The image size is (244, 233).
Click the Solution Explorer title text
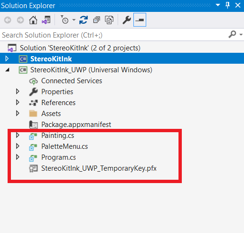[28, 6]
